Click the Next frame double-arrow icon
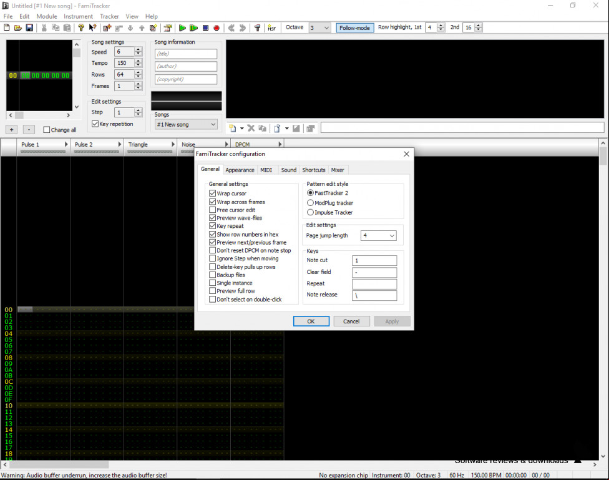The height and width of the screenshot is (480, 609). point(243,27)
